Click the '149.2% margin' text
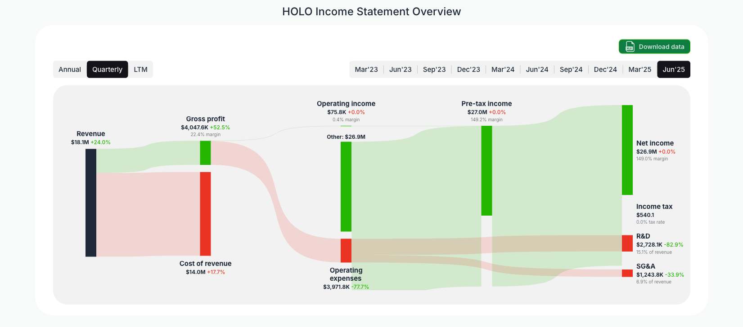The height and width of the screenshot is (327, 743). coord(486,119)
